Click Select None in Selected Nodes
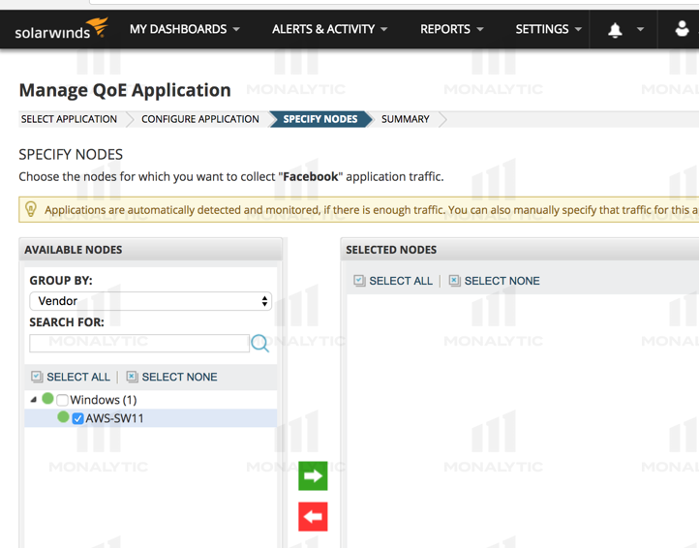Screen dimensions: 699x548 pos(501,281)
